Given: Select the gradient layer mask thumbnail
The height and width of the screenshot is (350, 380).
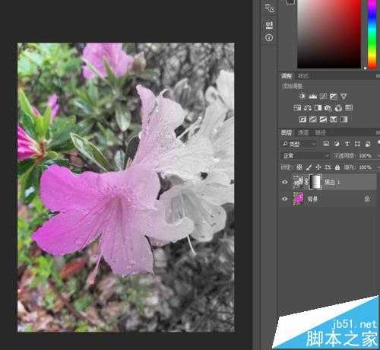Looking at the screenshot, I should point(315,182).
